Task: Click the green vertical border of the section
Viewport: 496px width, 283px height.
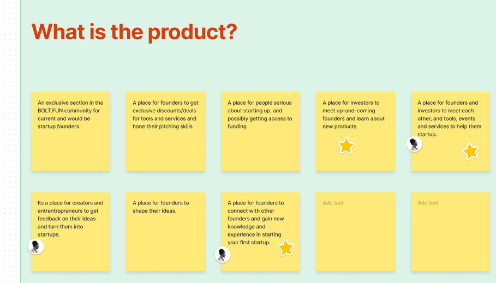Action: [21, 142]
